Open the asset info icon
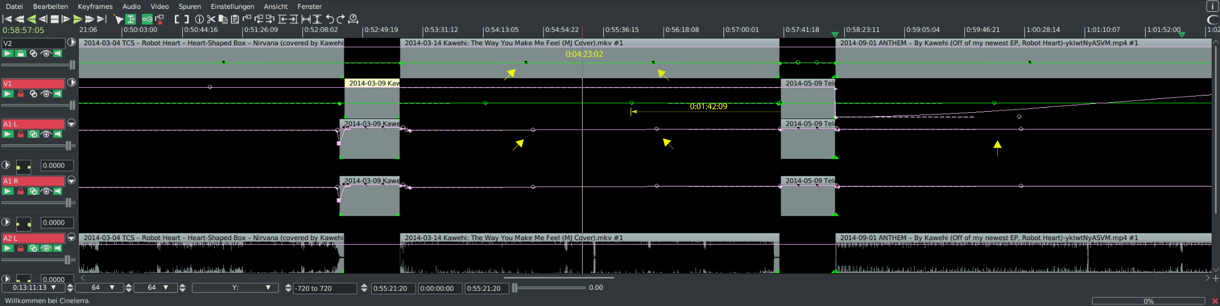This screenshot has width=1220, height=306. (x=199, y=19)
